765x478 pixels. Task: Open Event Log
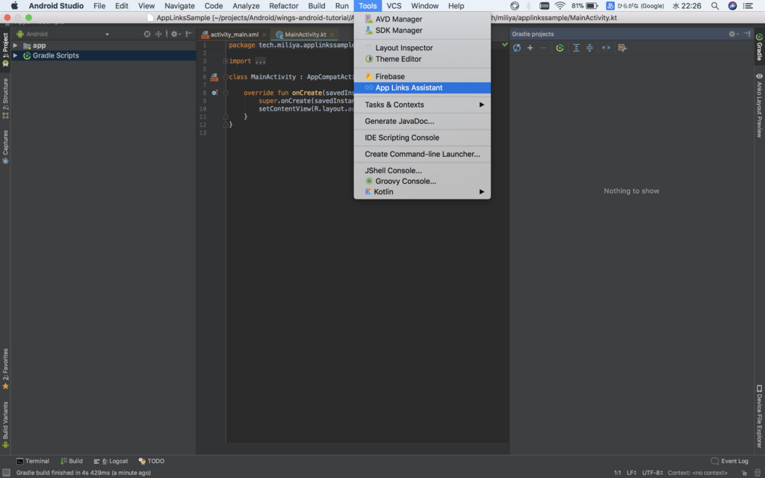(x=729, y=462)
